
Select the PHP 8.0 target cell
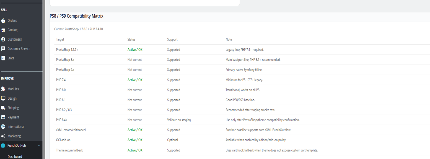click(x=61, y=90)
